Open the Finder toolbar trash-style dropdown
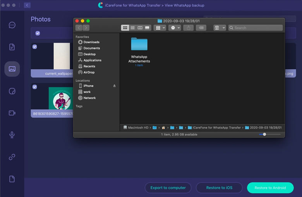The image size is (302, 197). [220, 28]
